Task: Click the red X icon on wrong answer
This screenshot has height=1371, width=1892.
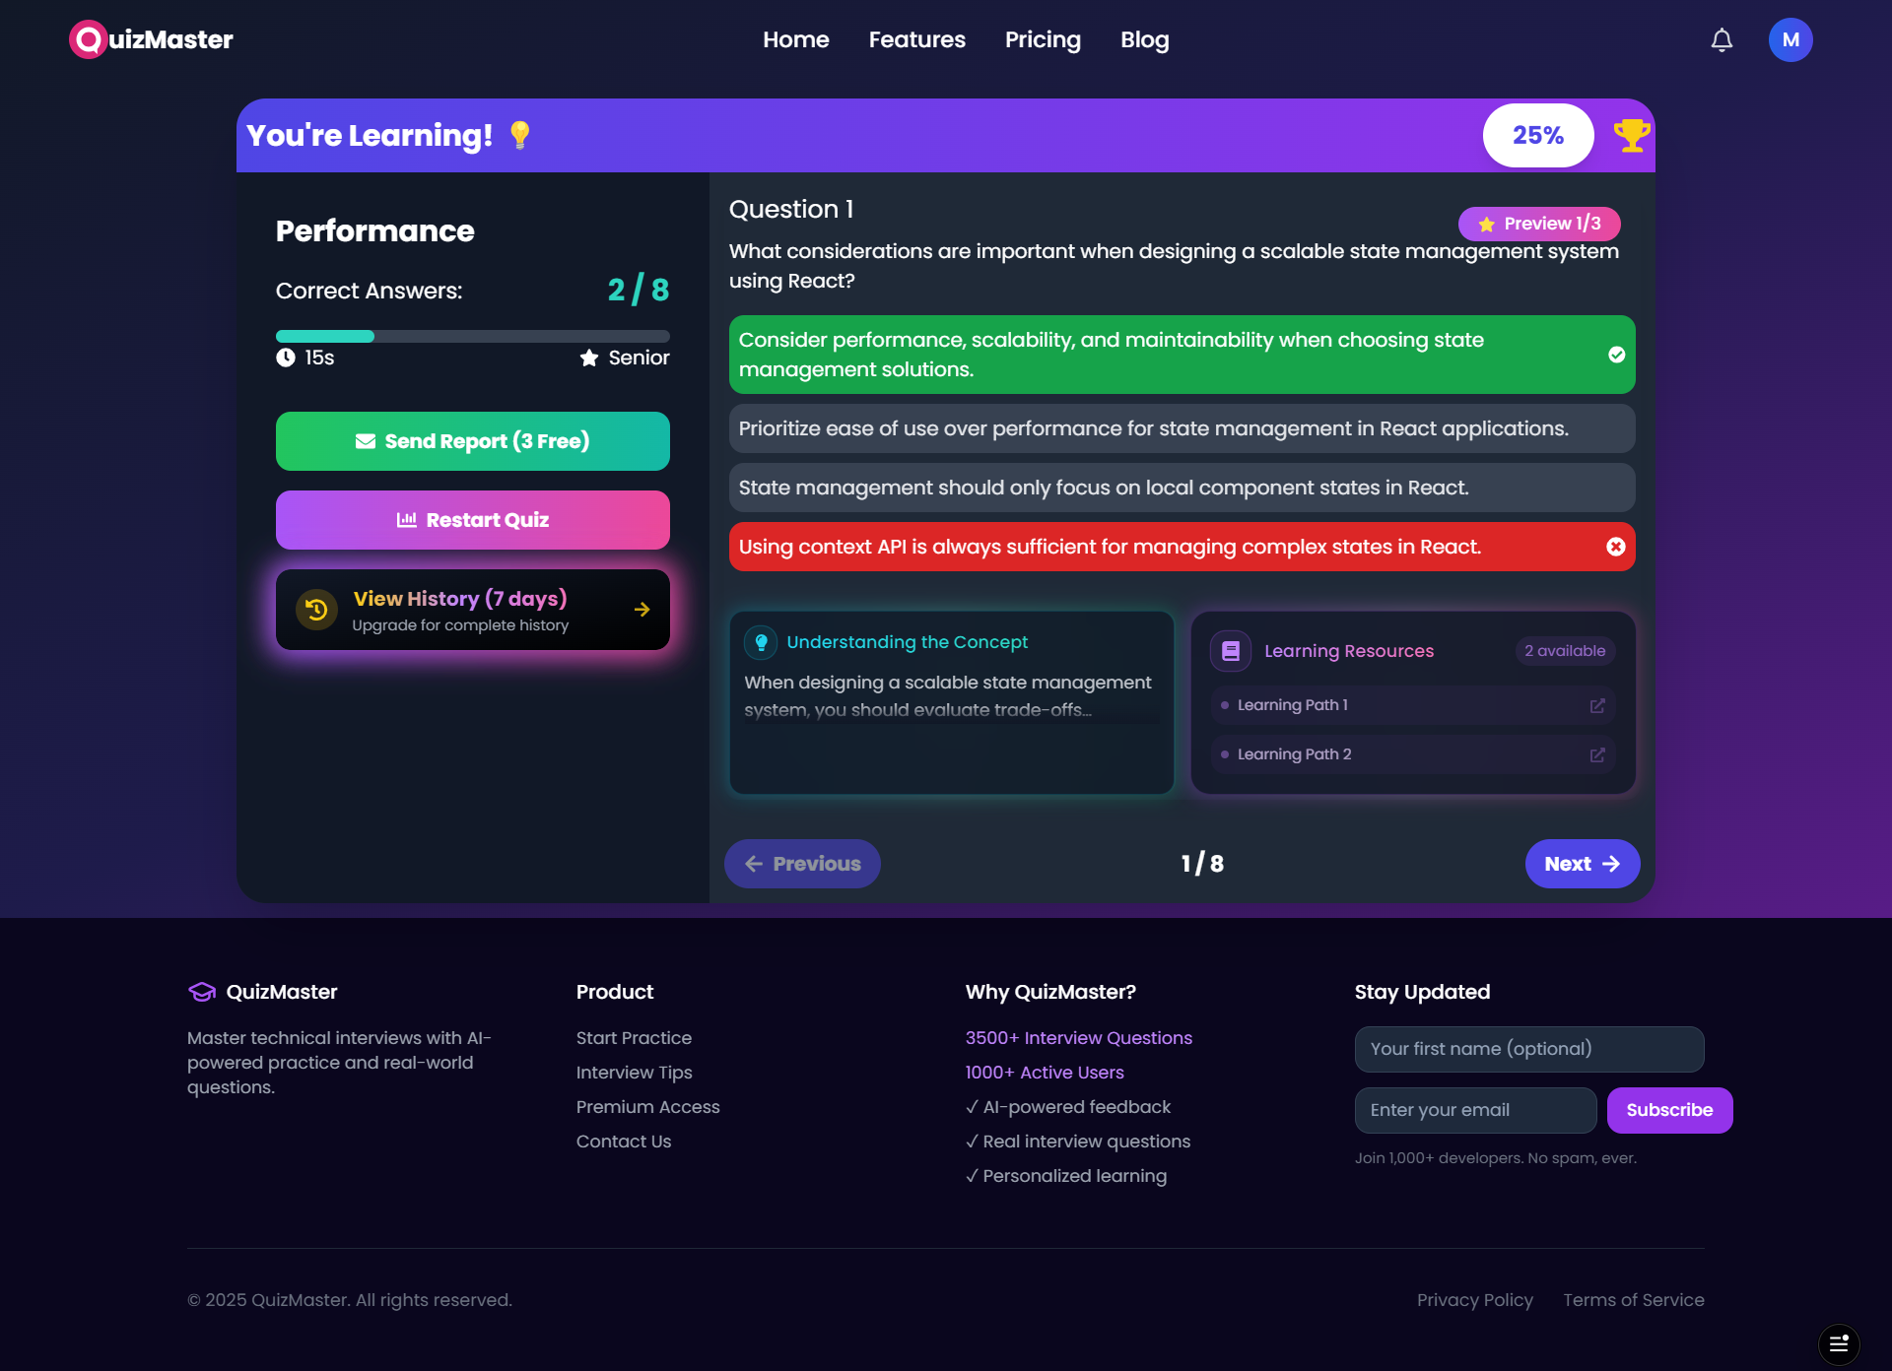Action: pyautogui.click(x=1616, y=547)
